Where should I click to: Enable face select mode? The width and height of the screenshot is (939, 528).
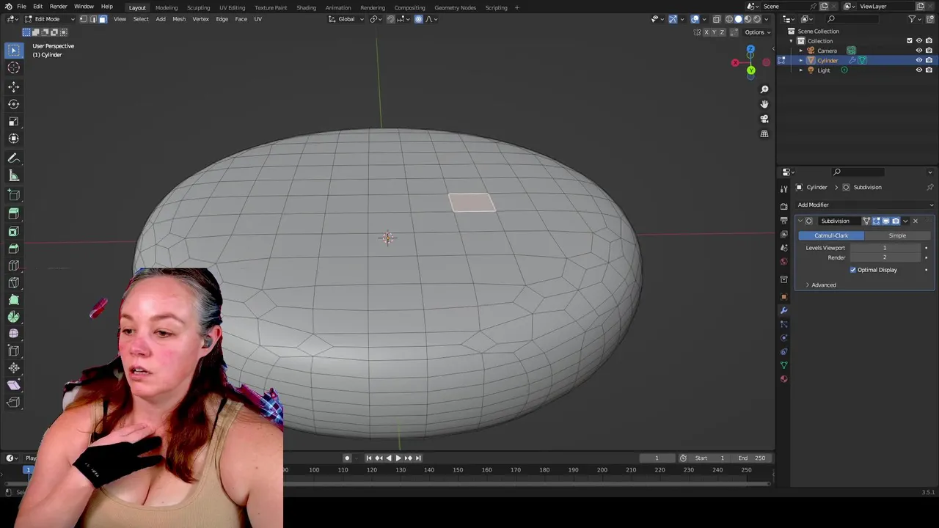pos(102,19)
